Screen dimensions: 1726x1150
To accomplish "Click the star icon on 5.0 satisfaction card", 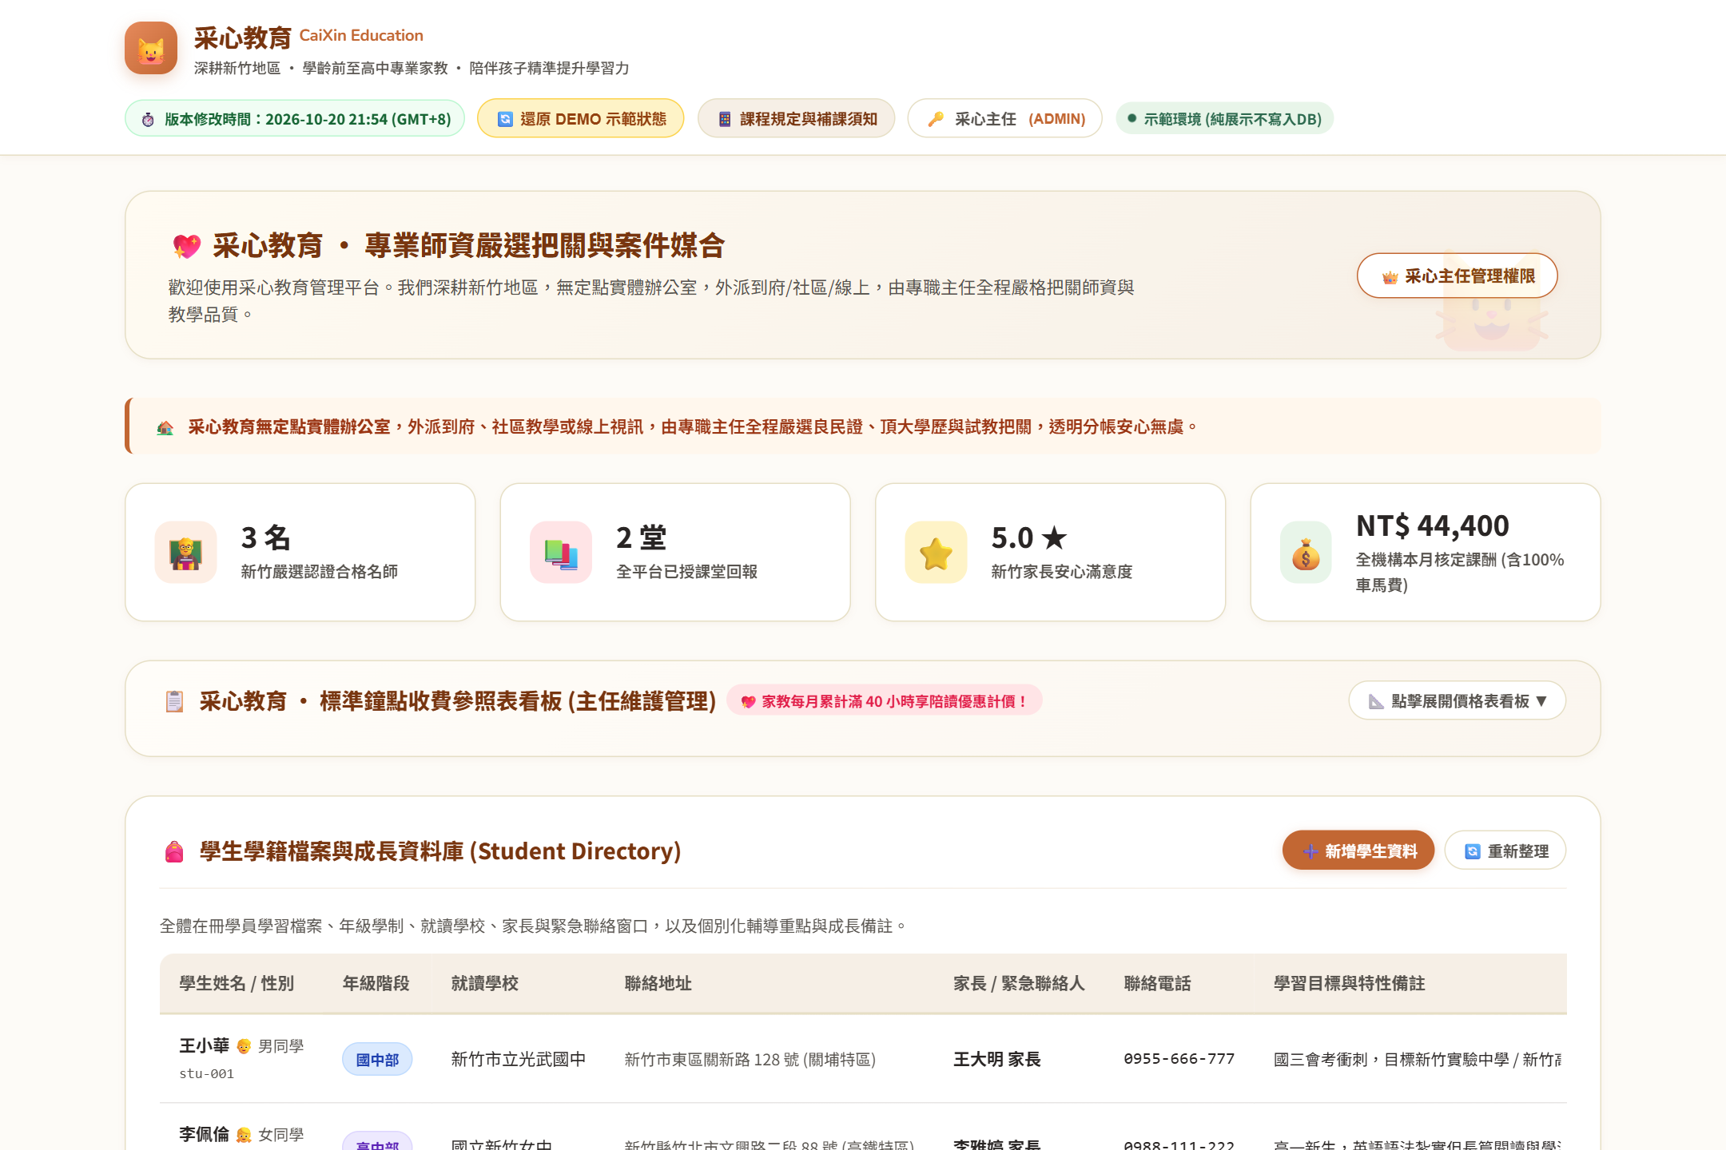I will (936, 552).
